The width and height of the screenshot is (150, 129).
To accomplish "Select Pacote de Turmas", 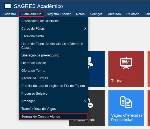I will tap(54, 78).
